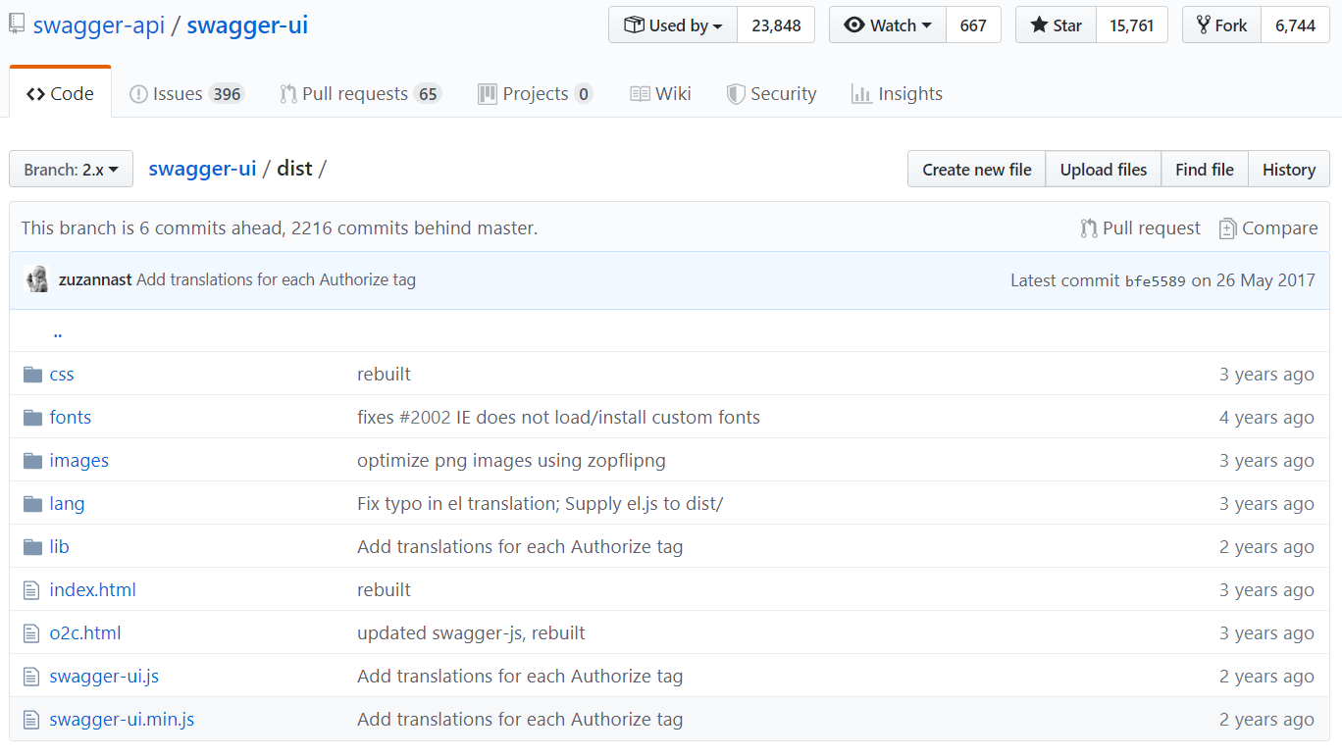
Task: Click the Compare icon
Action: point(1227,228)
